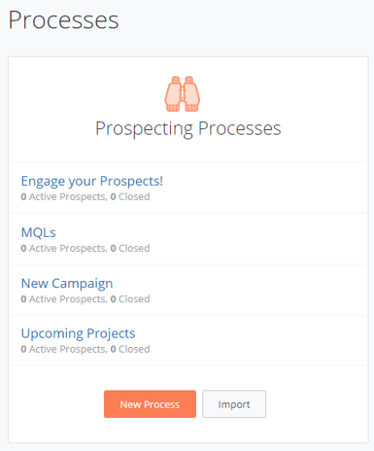Click the bold zero before Active Prospects in MQLs
Viewport: 374px width, 451px height.
pos(23,248)
